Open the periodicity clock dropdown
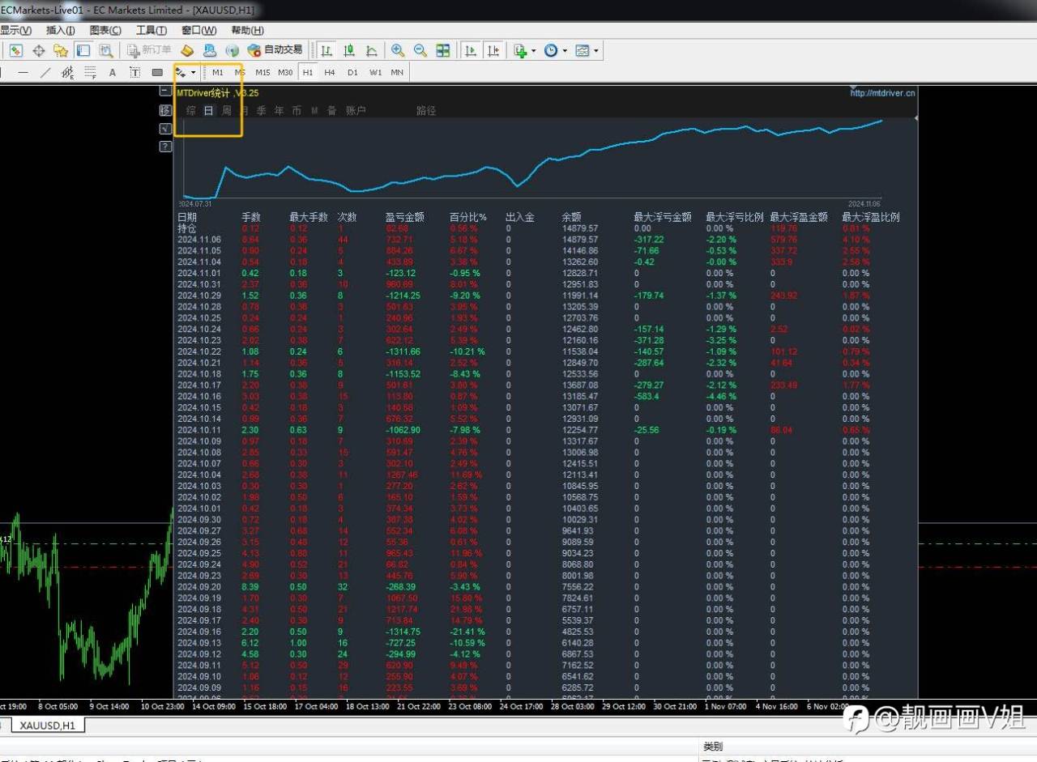Screen dimensions: 1037x762 (x=565, y=51)
